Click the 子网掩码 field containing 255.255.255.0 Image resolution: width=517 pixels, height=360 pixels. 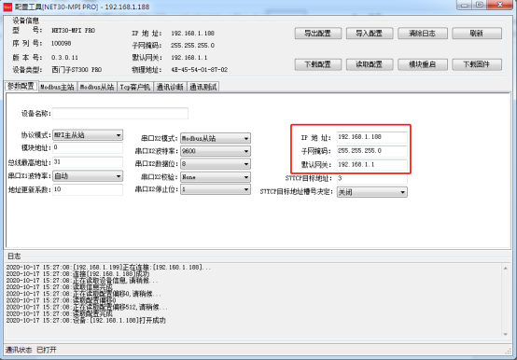372,151
